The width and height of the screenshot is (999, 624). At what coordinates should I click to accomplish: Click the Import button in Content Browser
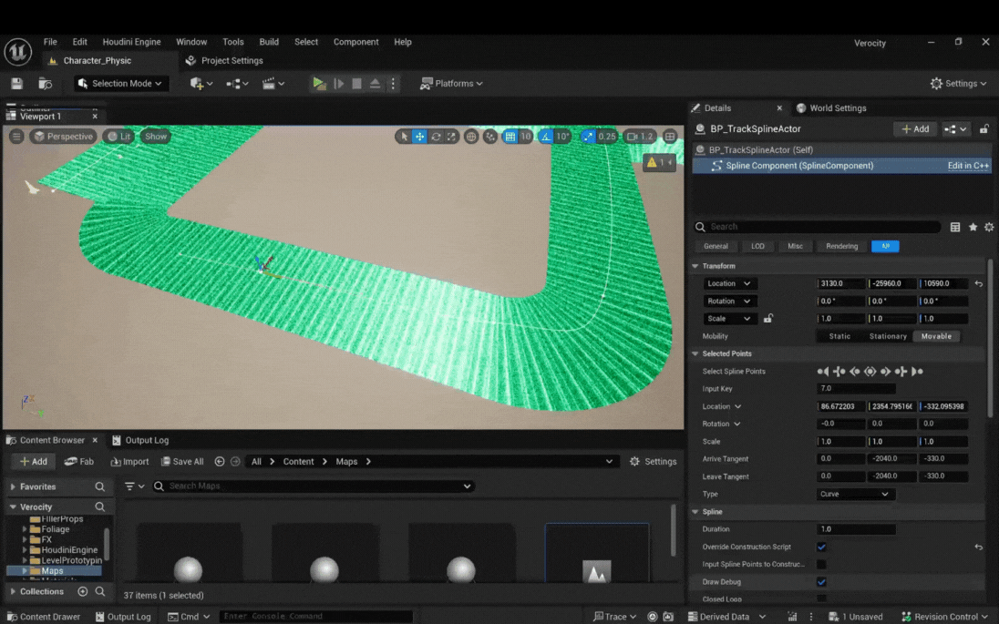(129, 462)
